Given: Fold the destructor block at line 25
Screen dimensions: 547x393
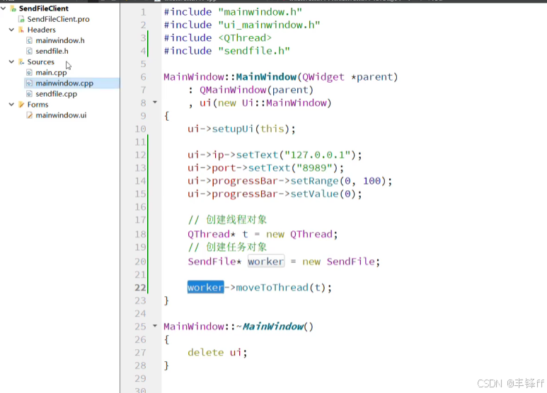Looking at the screenshot, I should click(x=155, y=326).
